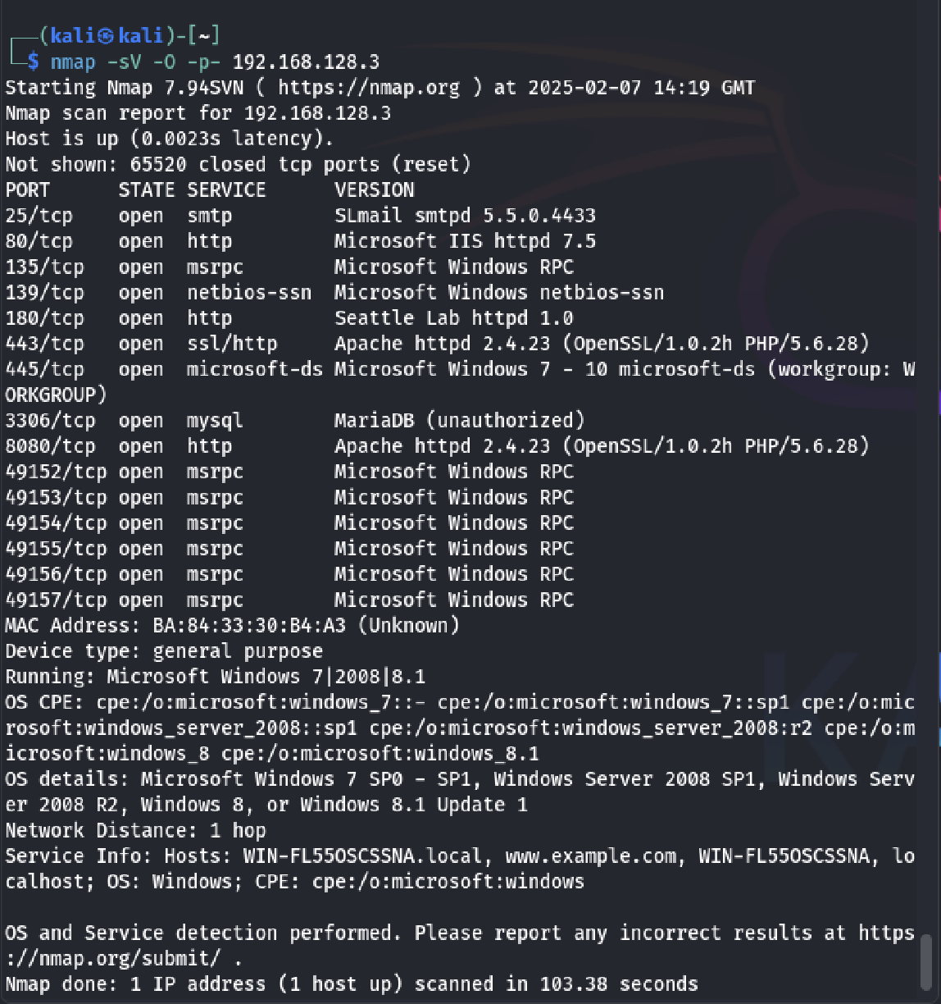The image size is (941, 1004).
Task: Click the 443/tcp ssl/http row
Action: (437, 344)
